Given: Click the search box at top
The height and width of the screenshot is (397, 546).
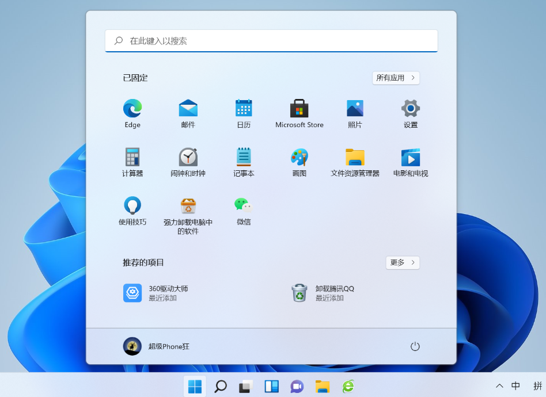Looking at the screenshot, I should tap(271, 41).
